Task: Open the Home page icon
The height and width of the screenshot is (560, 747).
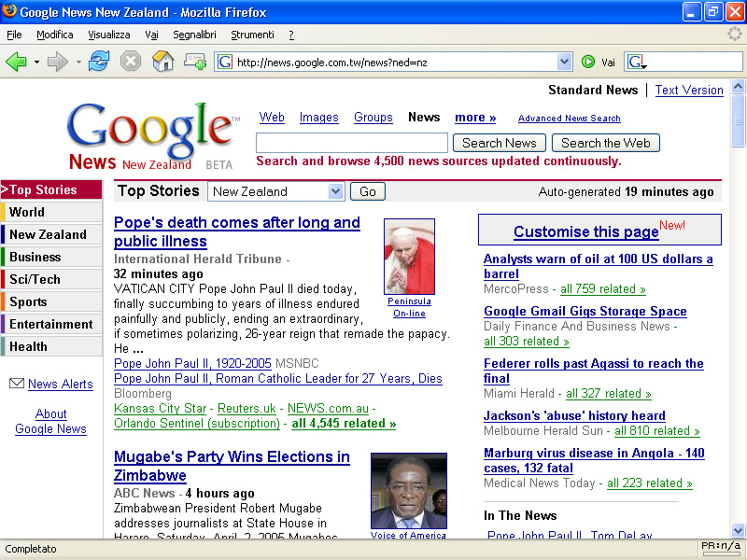Action: pos(162,62)
